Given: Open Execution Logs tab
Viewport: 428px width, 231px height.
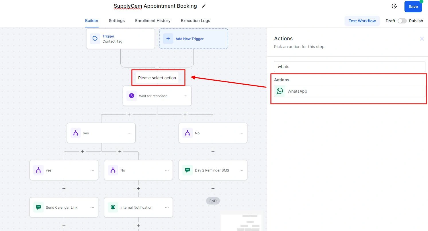Looking at the screenshot, I should click(x=196, y=21).
